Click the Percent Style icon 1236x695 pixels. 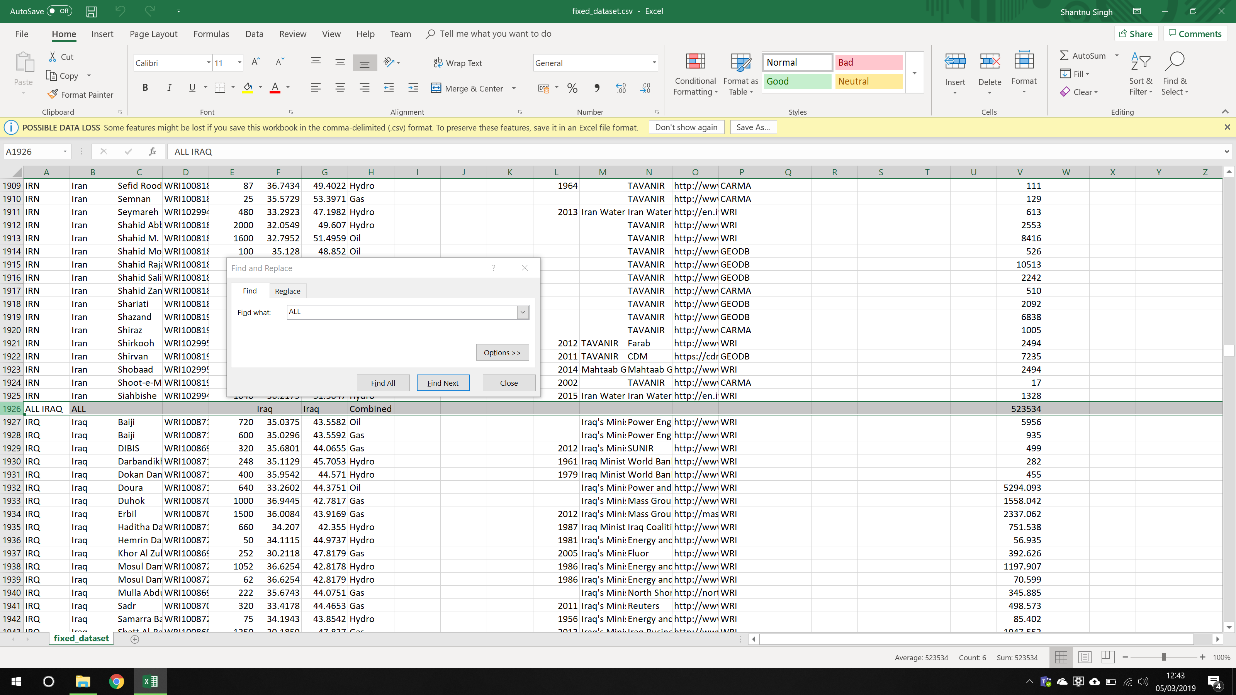pyautogui.click(x=572, y=88)
